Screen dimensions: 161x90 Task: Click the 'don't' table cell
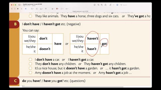(x=45, y=38)
